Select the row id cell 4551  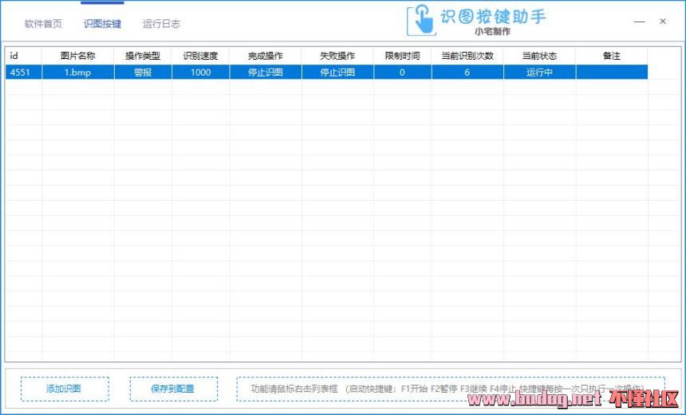coord(21,72)
